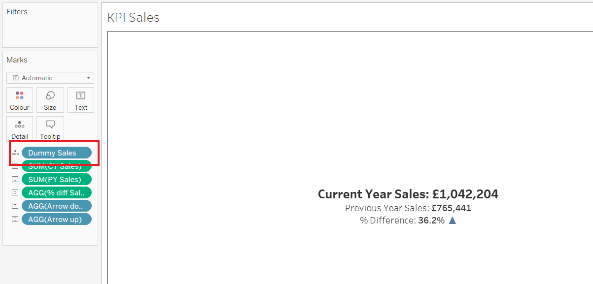Open the Detail marks card
Screen dimensions: 593x284
pos(20,129)
